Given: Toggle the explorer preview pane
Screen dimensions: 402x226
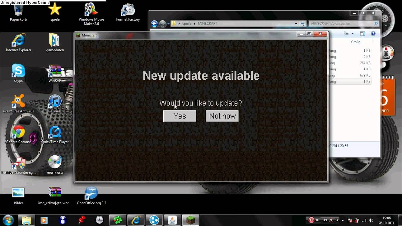Looking at the screenshot, I should pyautogui.click(x=362, y=34).
